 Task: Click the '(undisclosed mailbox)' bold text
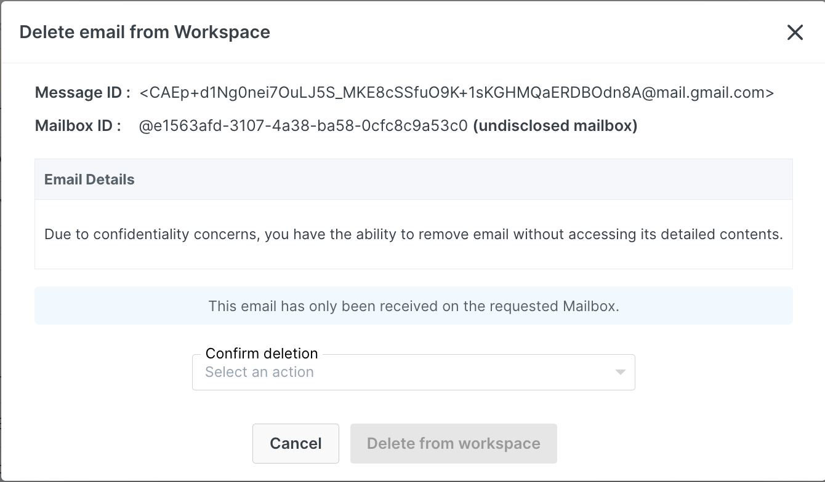tap(555, 126)
